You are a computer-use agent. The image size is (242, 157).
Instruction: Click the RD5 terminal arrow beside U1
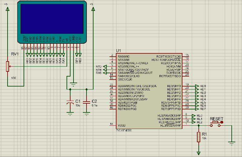pos(197,102)
